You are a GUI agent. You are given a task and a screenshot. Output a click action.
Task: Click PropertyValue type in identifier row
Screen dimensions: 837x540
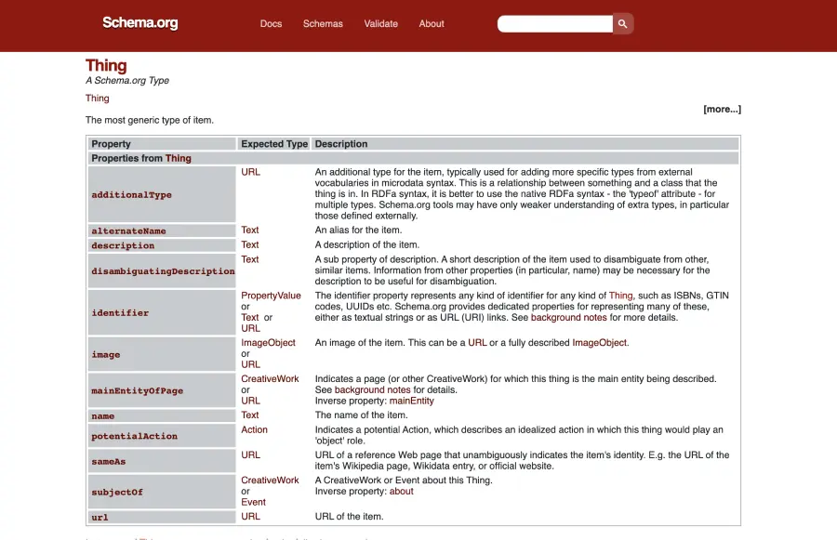pyautogui.click(x=271, y=296)
